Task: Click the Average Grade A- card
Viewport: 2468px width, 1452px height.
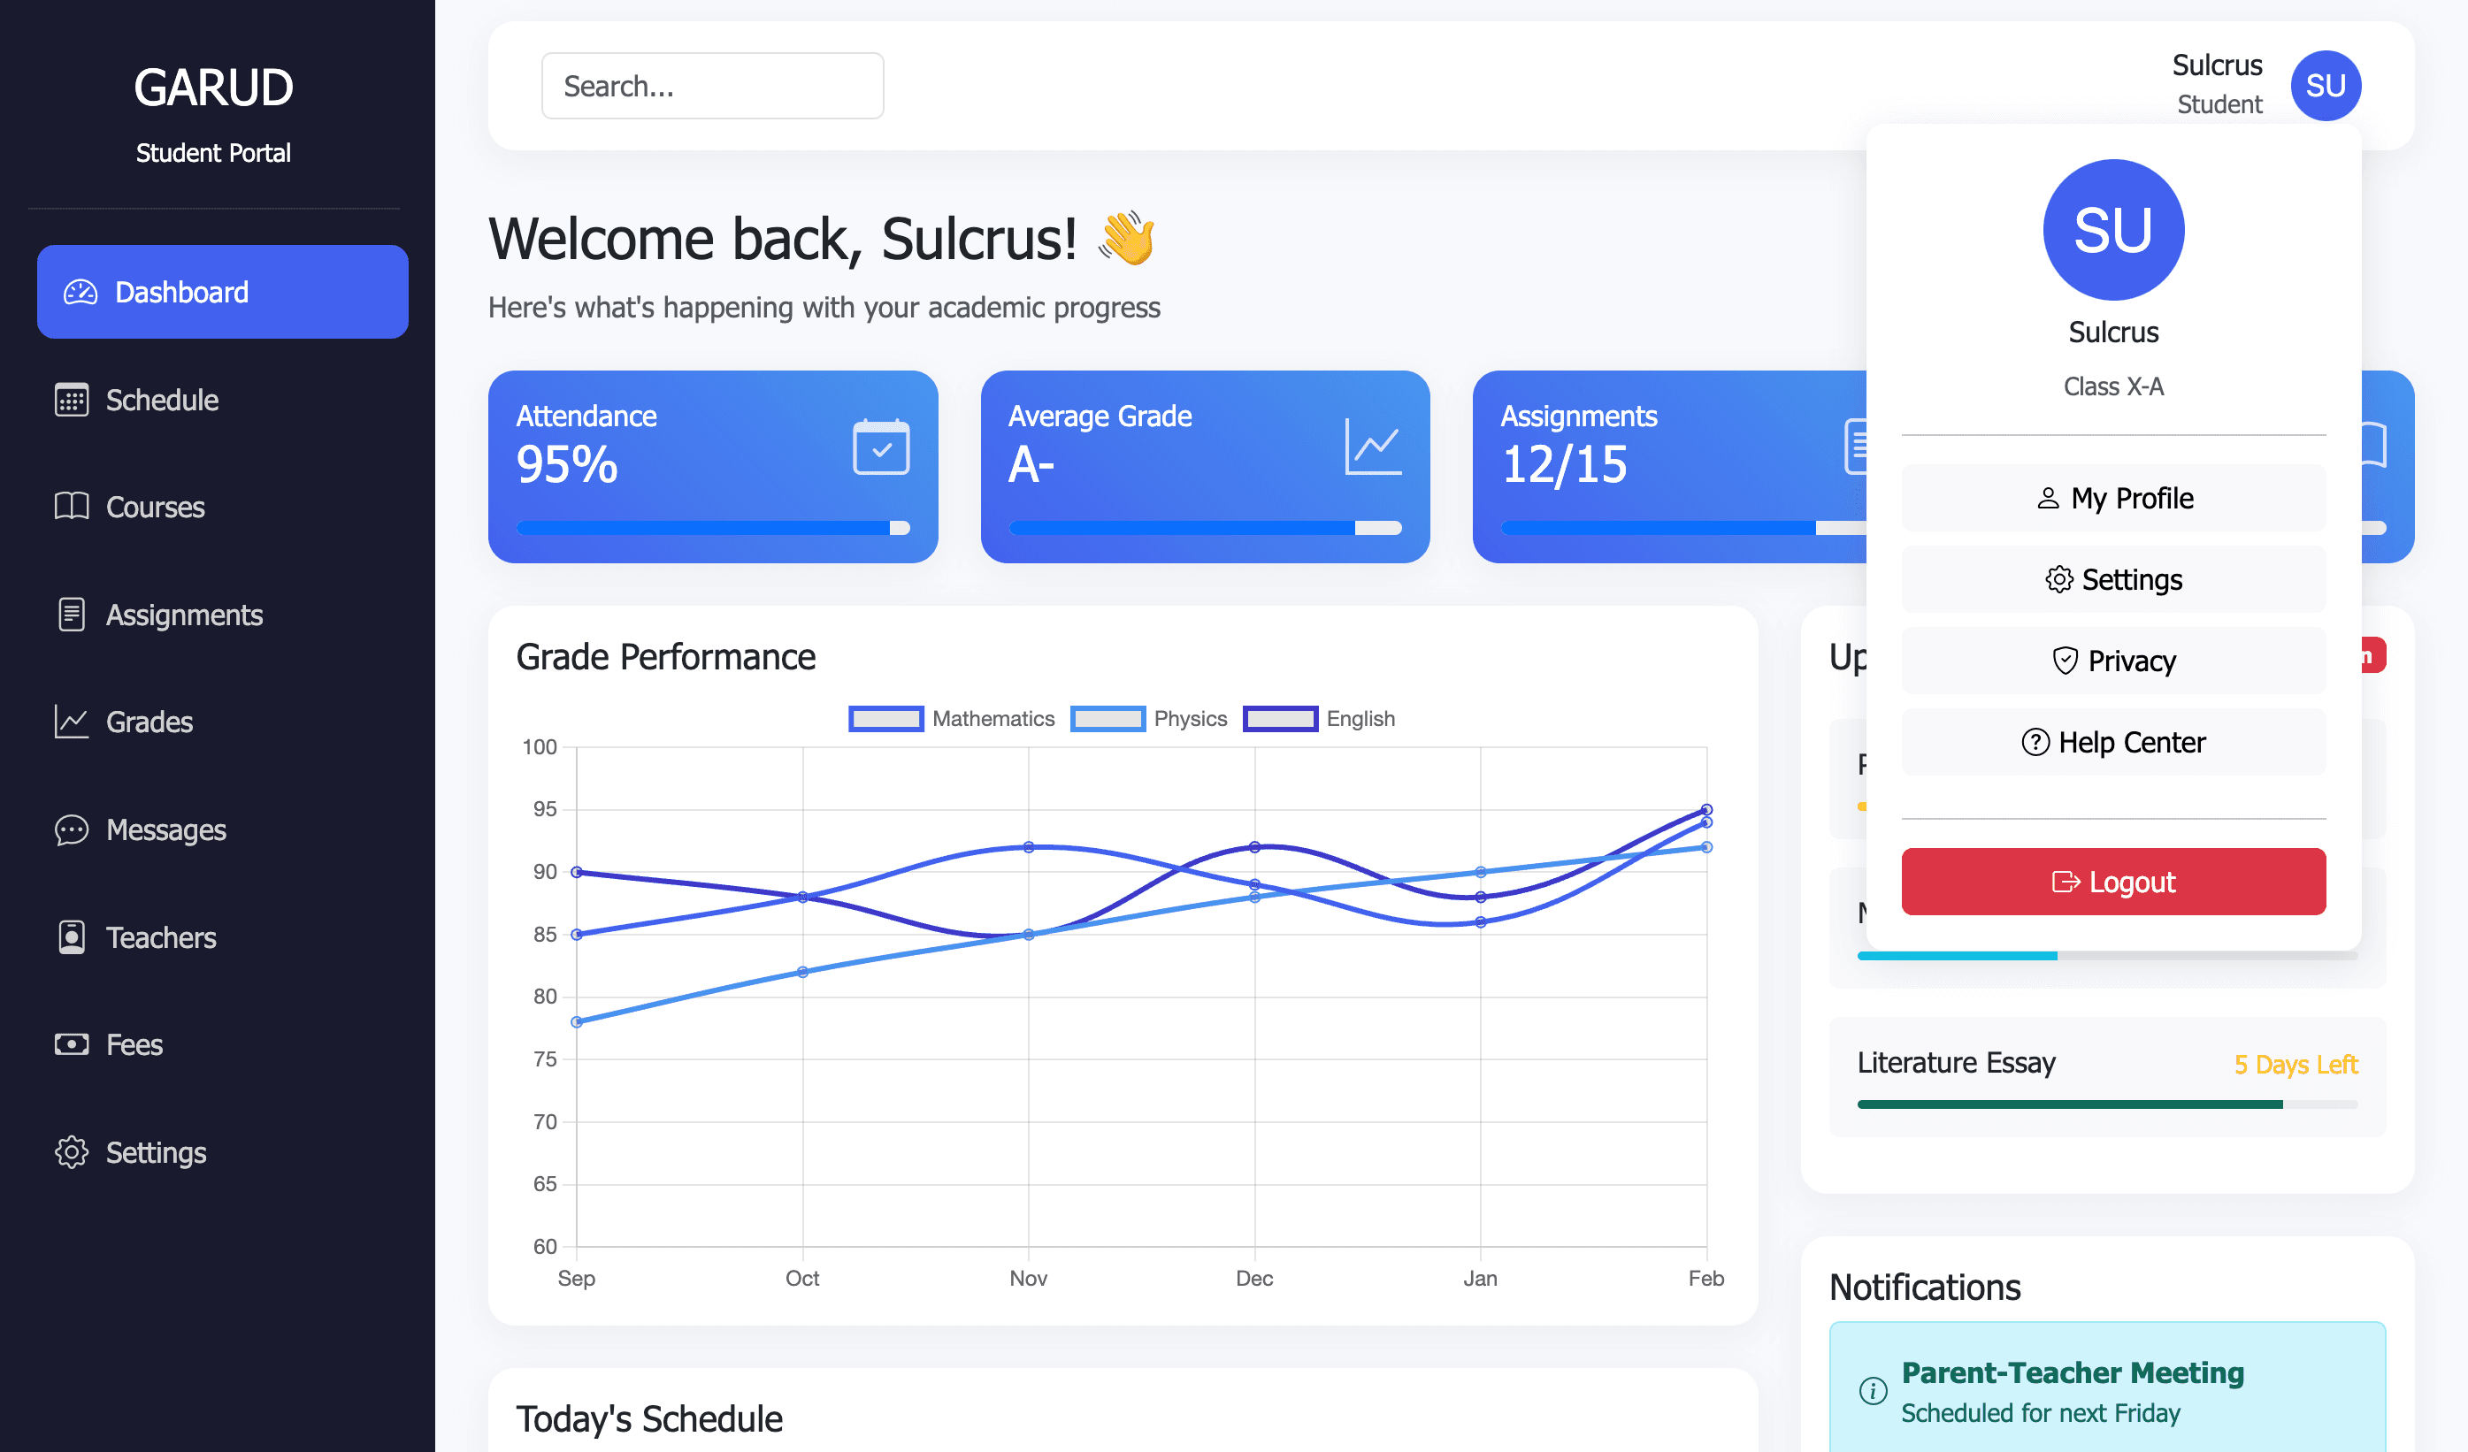Action: pyautogui.click(x=1206, y=467)
